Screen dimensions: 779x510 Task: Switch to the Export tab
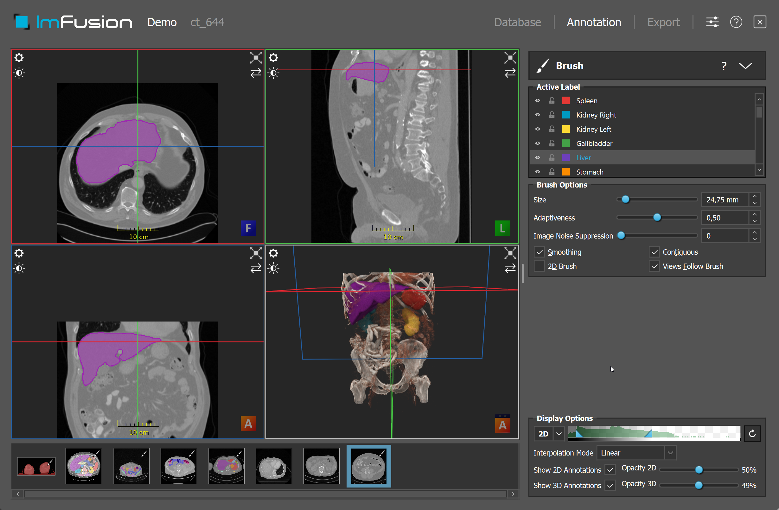coord(663,22)
